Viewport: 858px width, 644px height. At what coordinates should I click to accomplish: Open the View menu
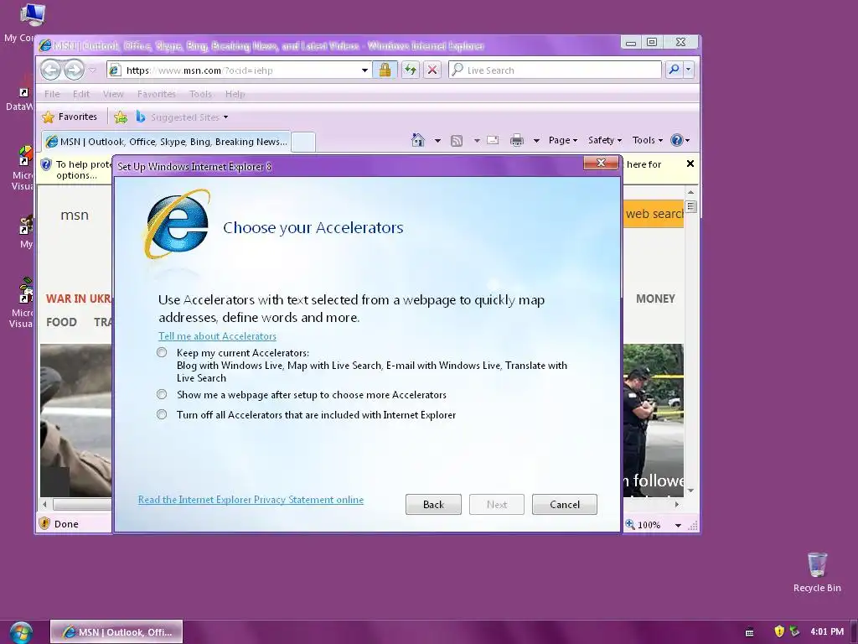pyautogui.click(x=113, y=94)
